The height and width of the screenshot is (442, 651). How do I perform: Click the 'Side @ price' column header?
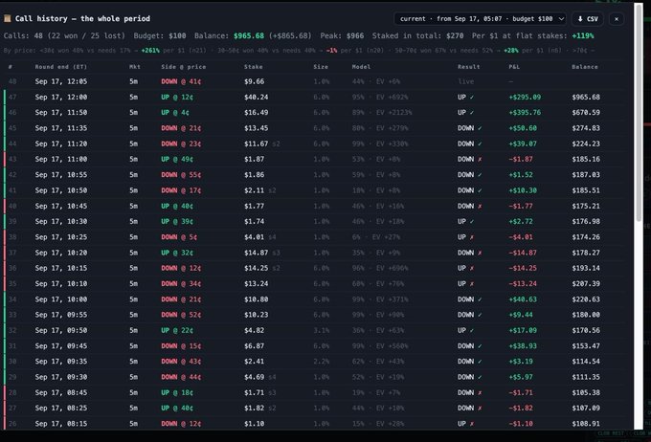[x=184, y=67]
